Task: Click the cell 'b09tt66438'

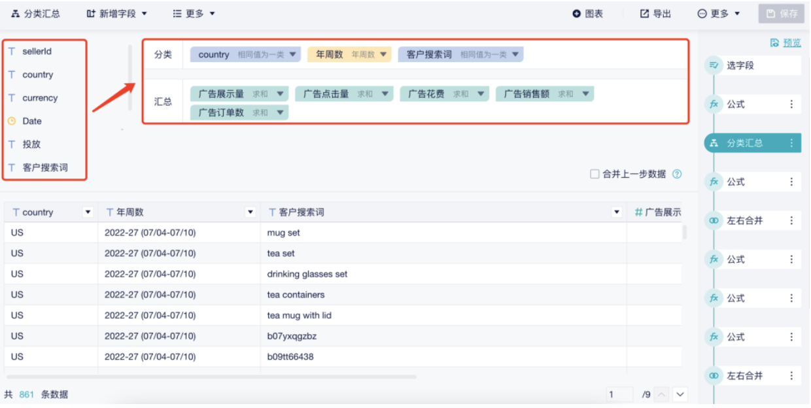Action: (x=443, y=357)
